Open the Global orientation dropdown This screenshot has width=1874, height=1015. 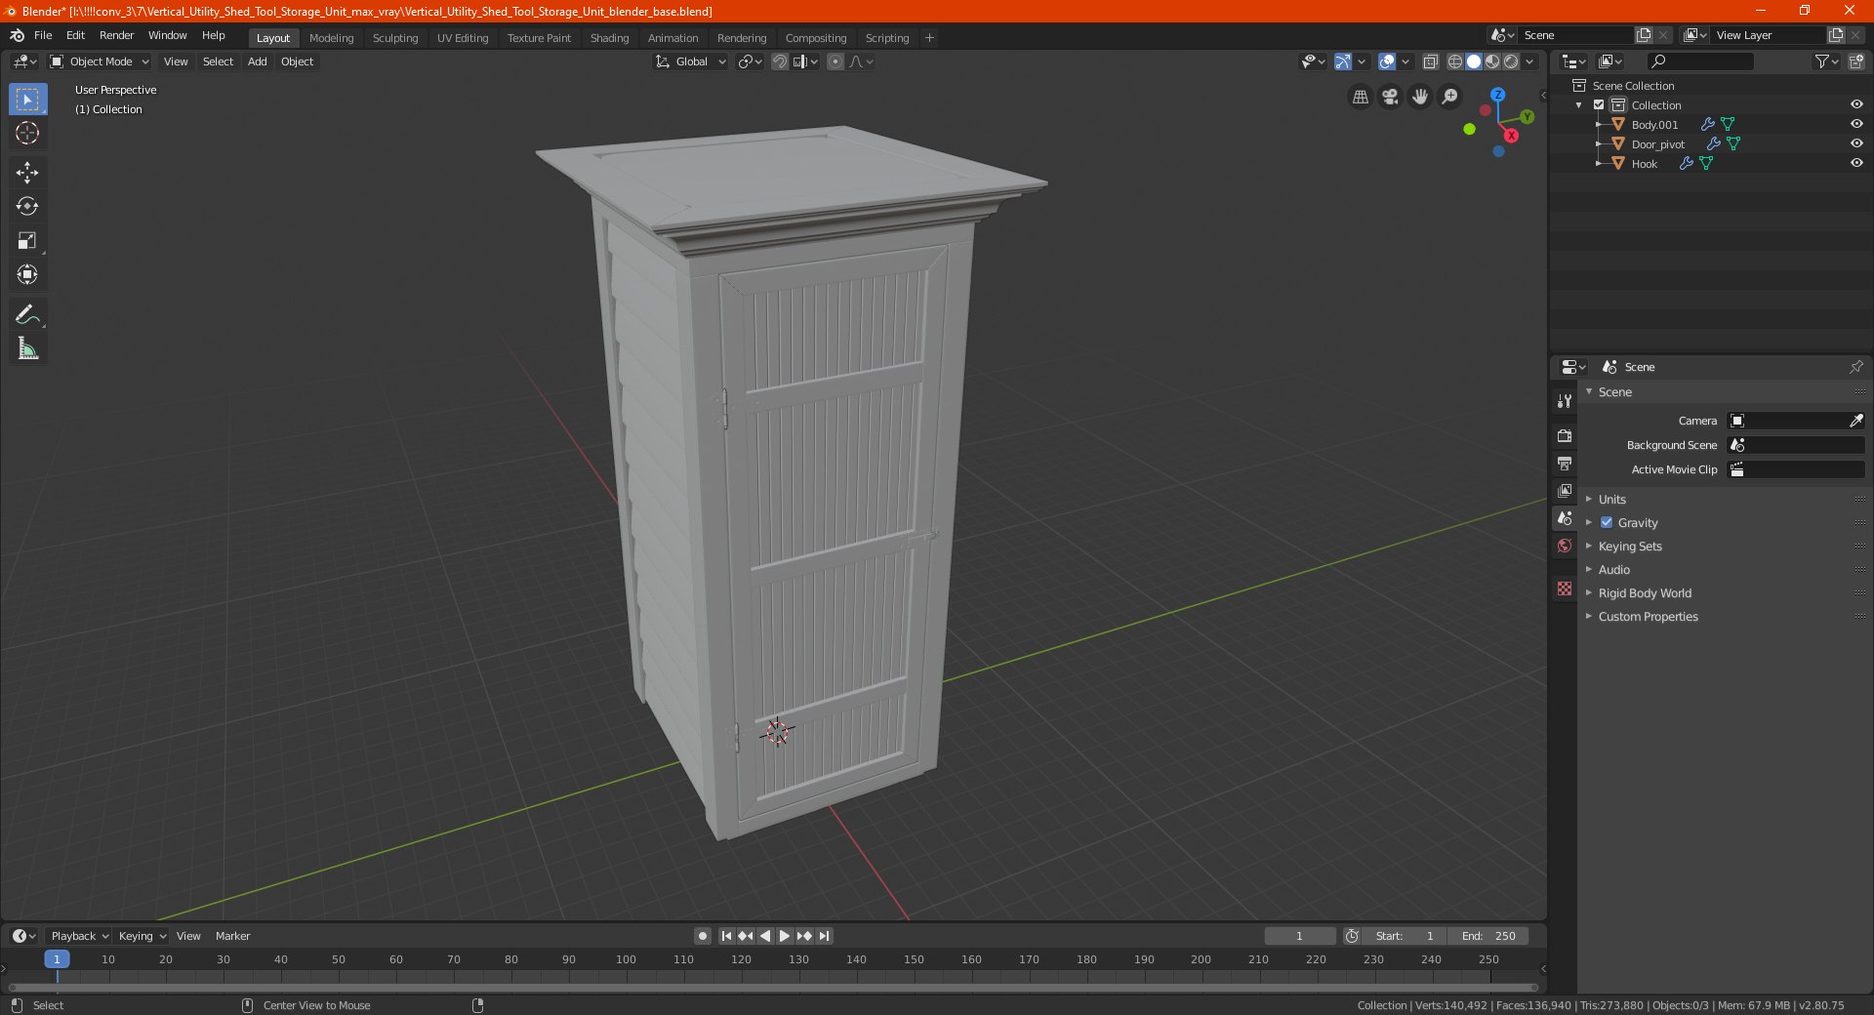[x=690, y=61]
